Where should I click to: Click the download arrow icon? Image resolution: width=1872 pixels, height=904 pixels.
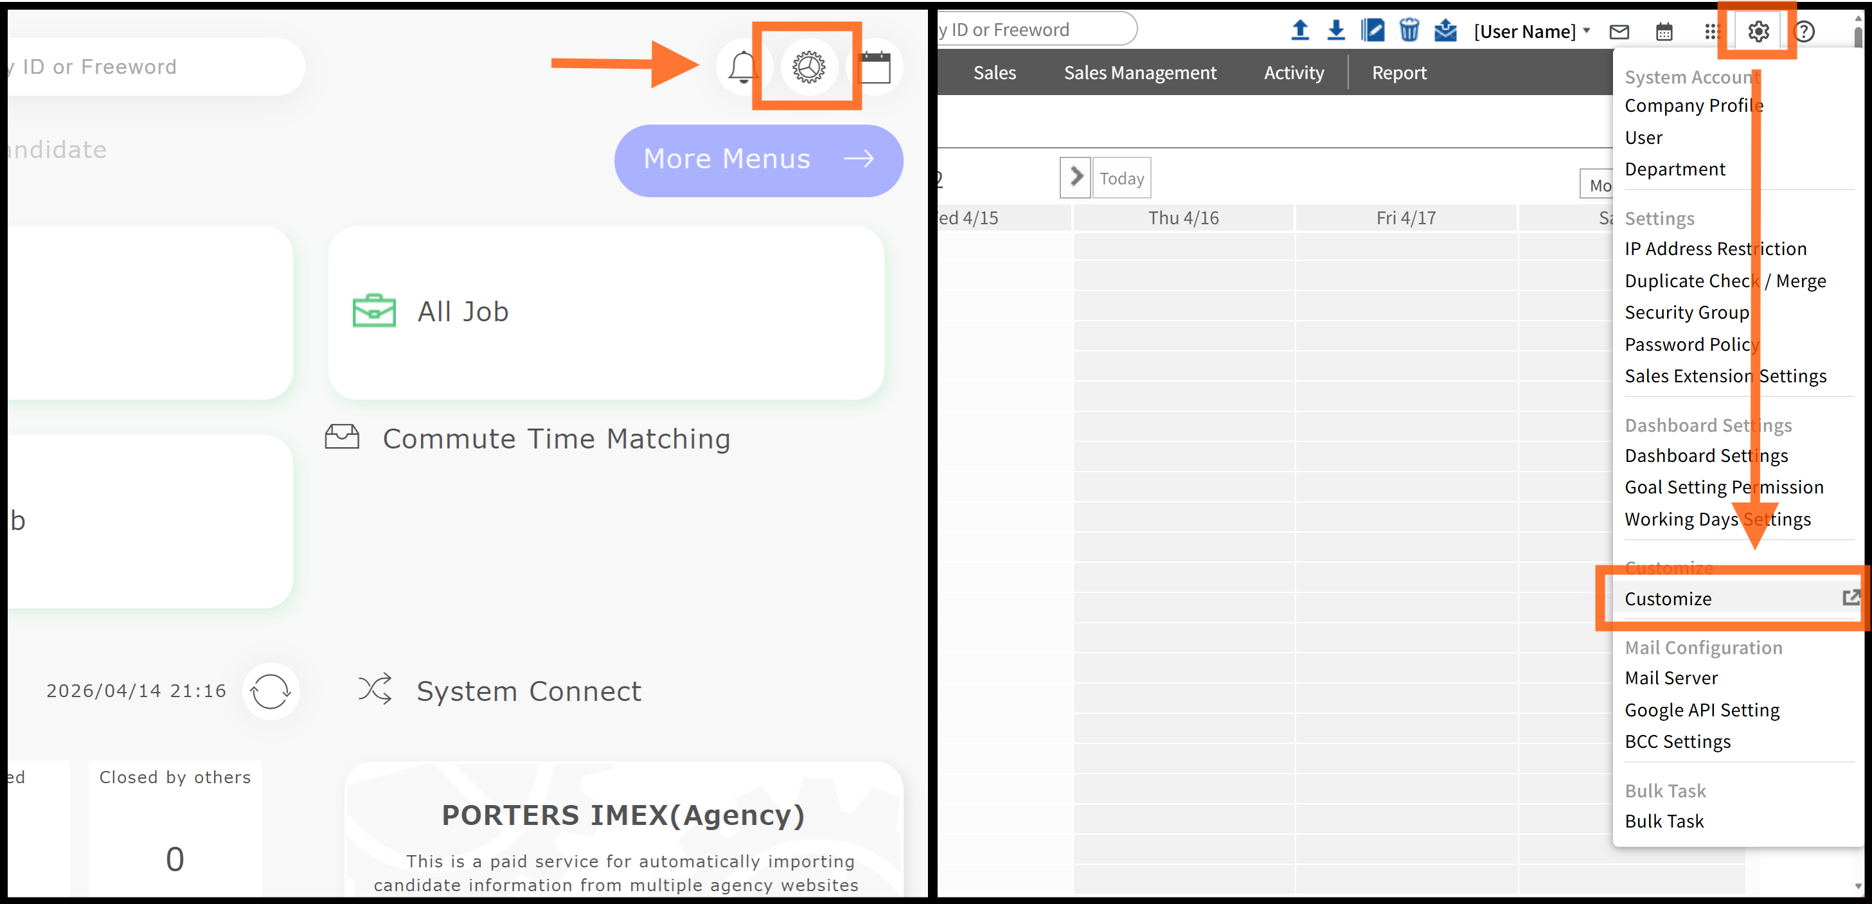click(1335, 31)
